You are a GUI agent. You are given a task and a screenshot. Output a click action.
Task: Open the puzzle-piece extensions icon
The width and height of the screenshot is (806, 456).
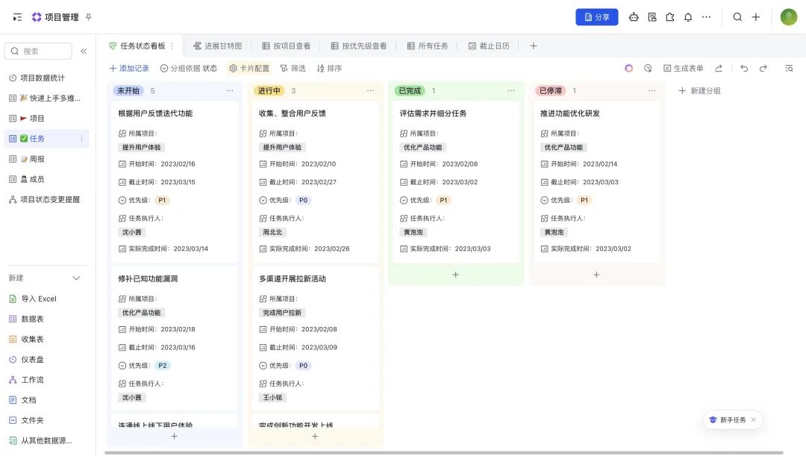[x=670, y=17]
